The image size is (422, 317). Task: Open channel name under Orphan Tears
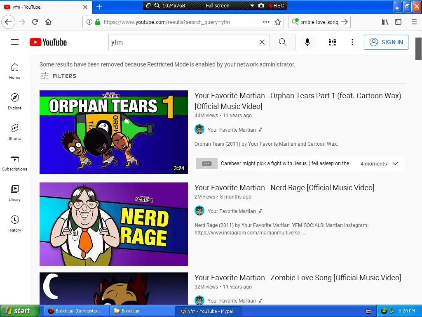click(232, 130)
